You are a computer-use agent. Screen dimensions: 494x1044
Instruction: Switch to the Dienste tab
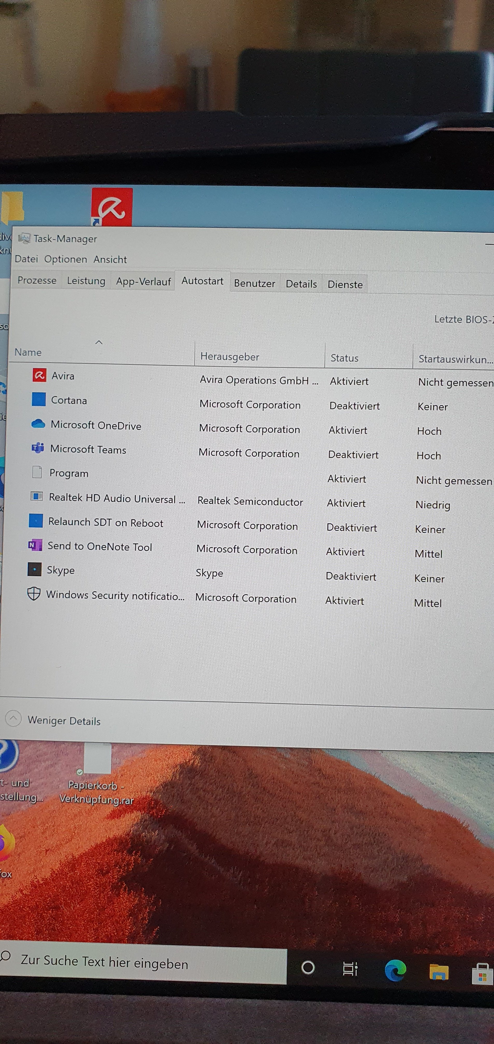pos(345,285)
